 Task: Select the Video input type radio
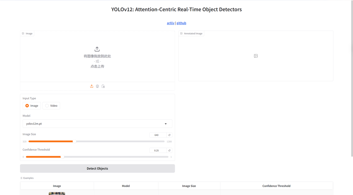pos(51,106)
